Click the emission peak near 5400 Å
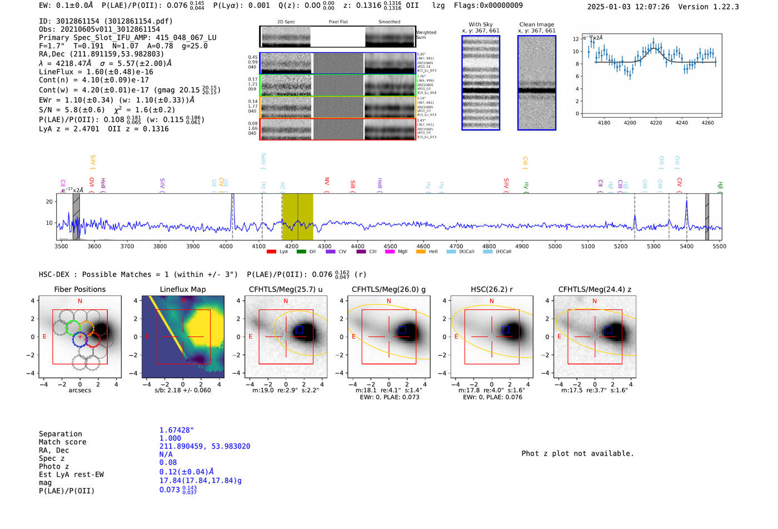This screenshot has height=529, width=778. point(687,214)
